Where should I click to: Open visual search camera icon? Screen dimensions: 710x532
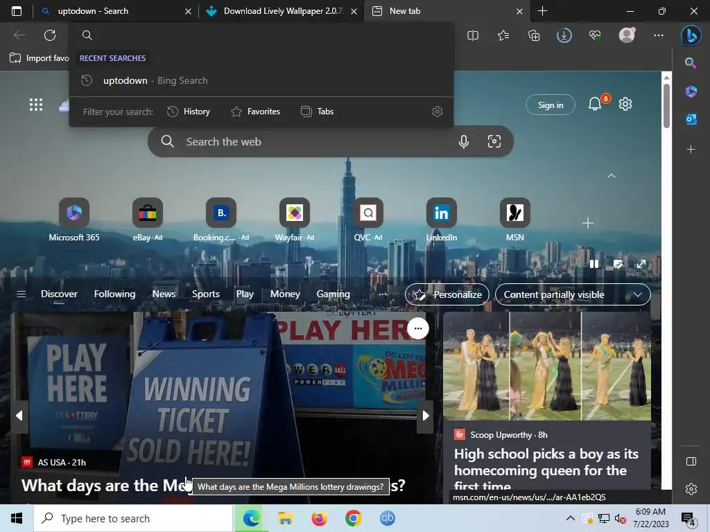[x=494, y=141]
